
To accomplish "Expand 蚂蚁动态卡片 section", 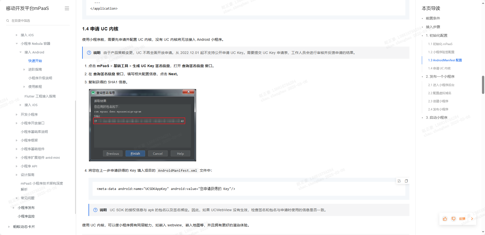I will [9, 227].
